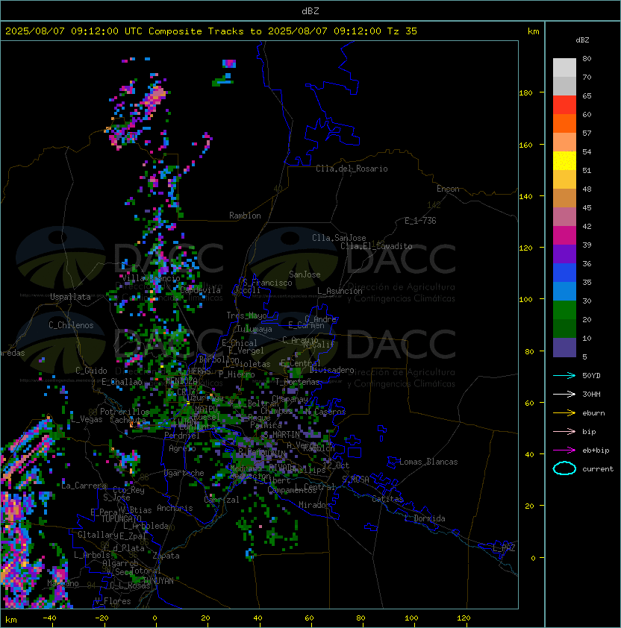Click the 'dBZ' title at top
The height and width of the screenshot is (628, 621).
pyautogui.click(x=310, y=10)
